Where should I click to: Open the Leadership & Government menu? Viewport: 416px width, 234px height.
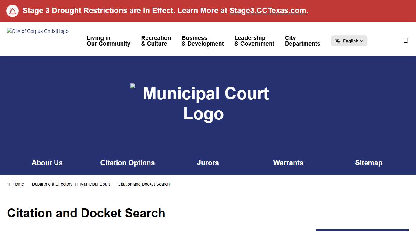(x=254, y=41)
